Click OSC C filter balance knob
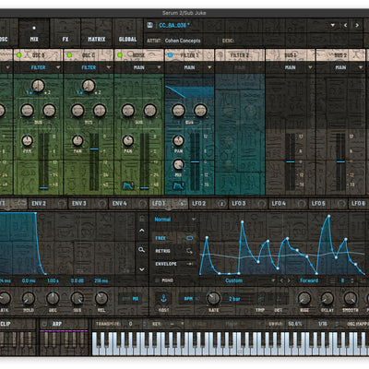This screenshot has width=369, height=369. tap(89, 86)
